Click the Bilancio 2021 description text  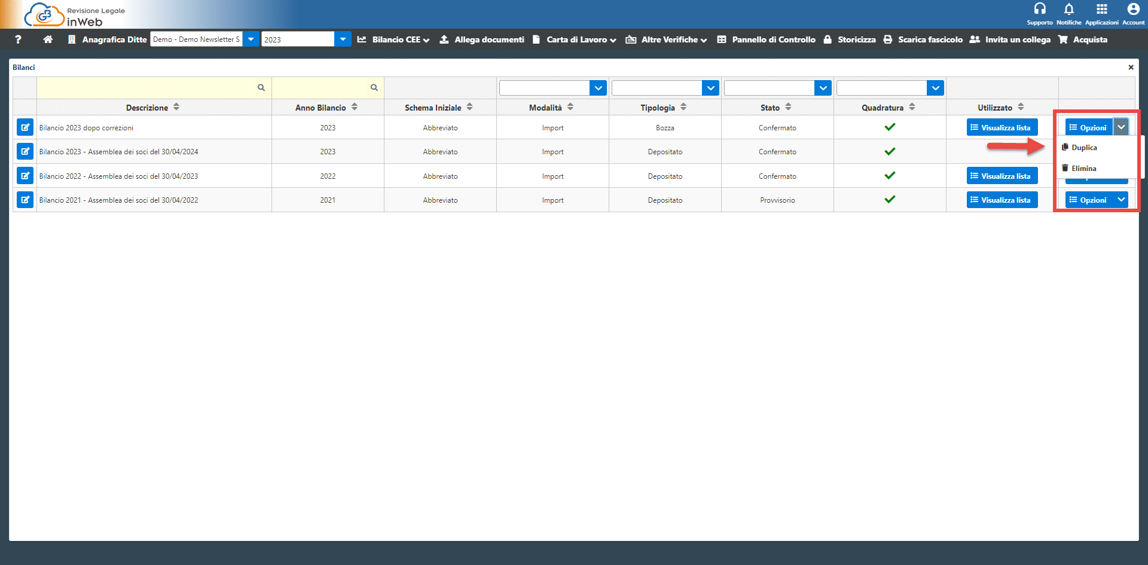pyautogui.click(x=118, y=200)
